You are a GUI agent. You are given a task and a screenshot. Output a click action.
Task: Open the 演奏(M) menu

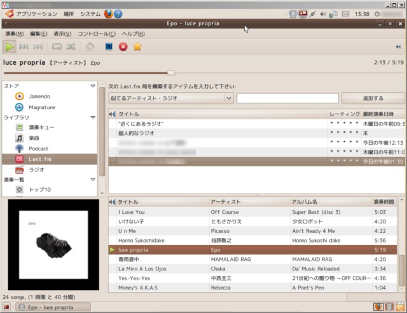[x=15, y=34]
